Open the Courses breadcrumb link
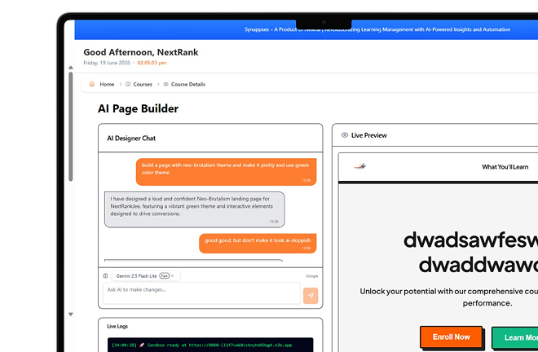The height and width of the screenshot is (352, 538). point(143,85)
